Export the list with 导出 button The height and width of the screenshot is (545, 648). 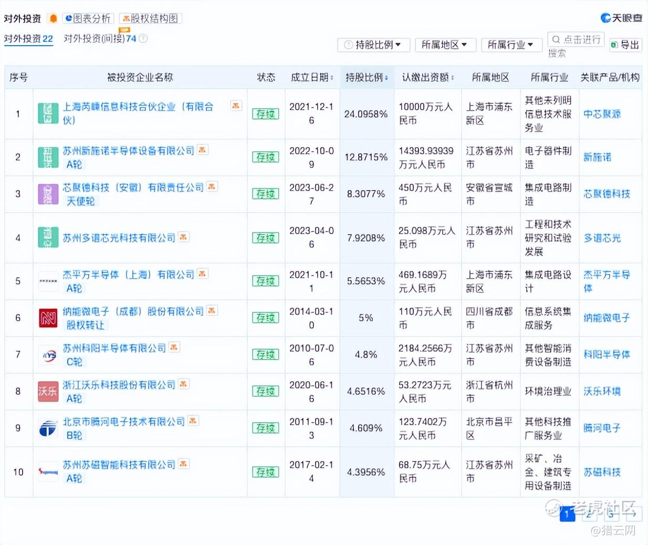[x=625, y=45]
